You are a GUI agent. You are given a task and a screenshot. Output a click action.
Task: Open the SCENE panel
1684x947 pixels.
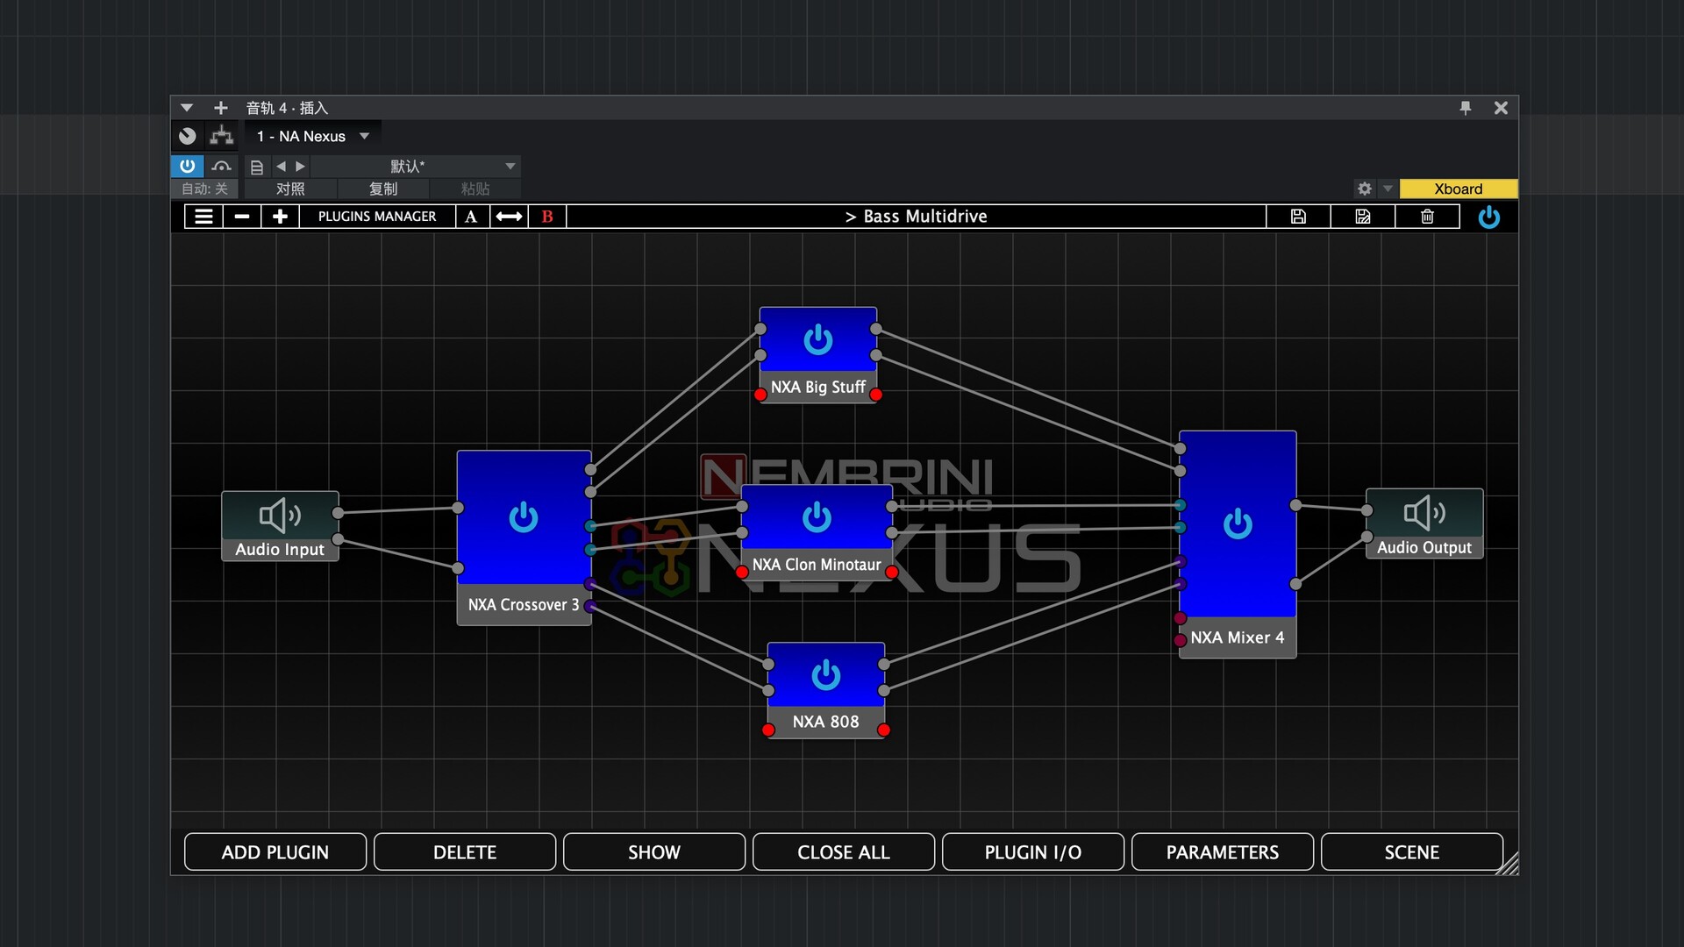(1412, 852)
